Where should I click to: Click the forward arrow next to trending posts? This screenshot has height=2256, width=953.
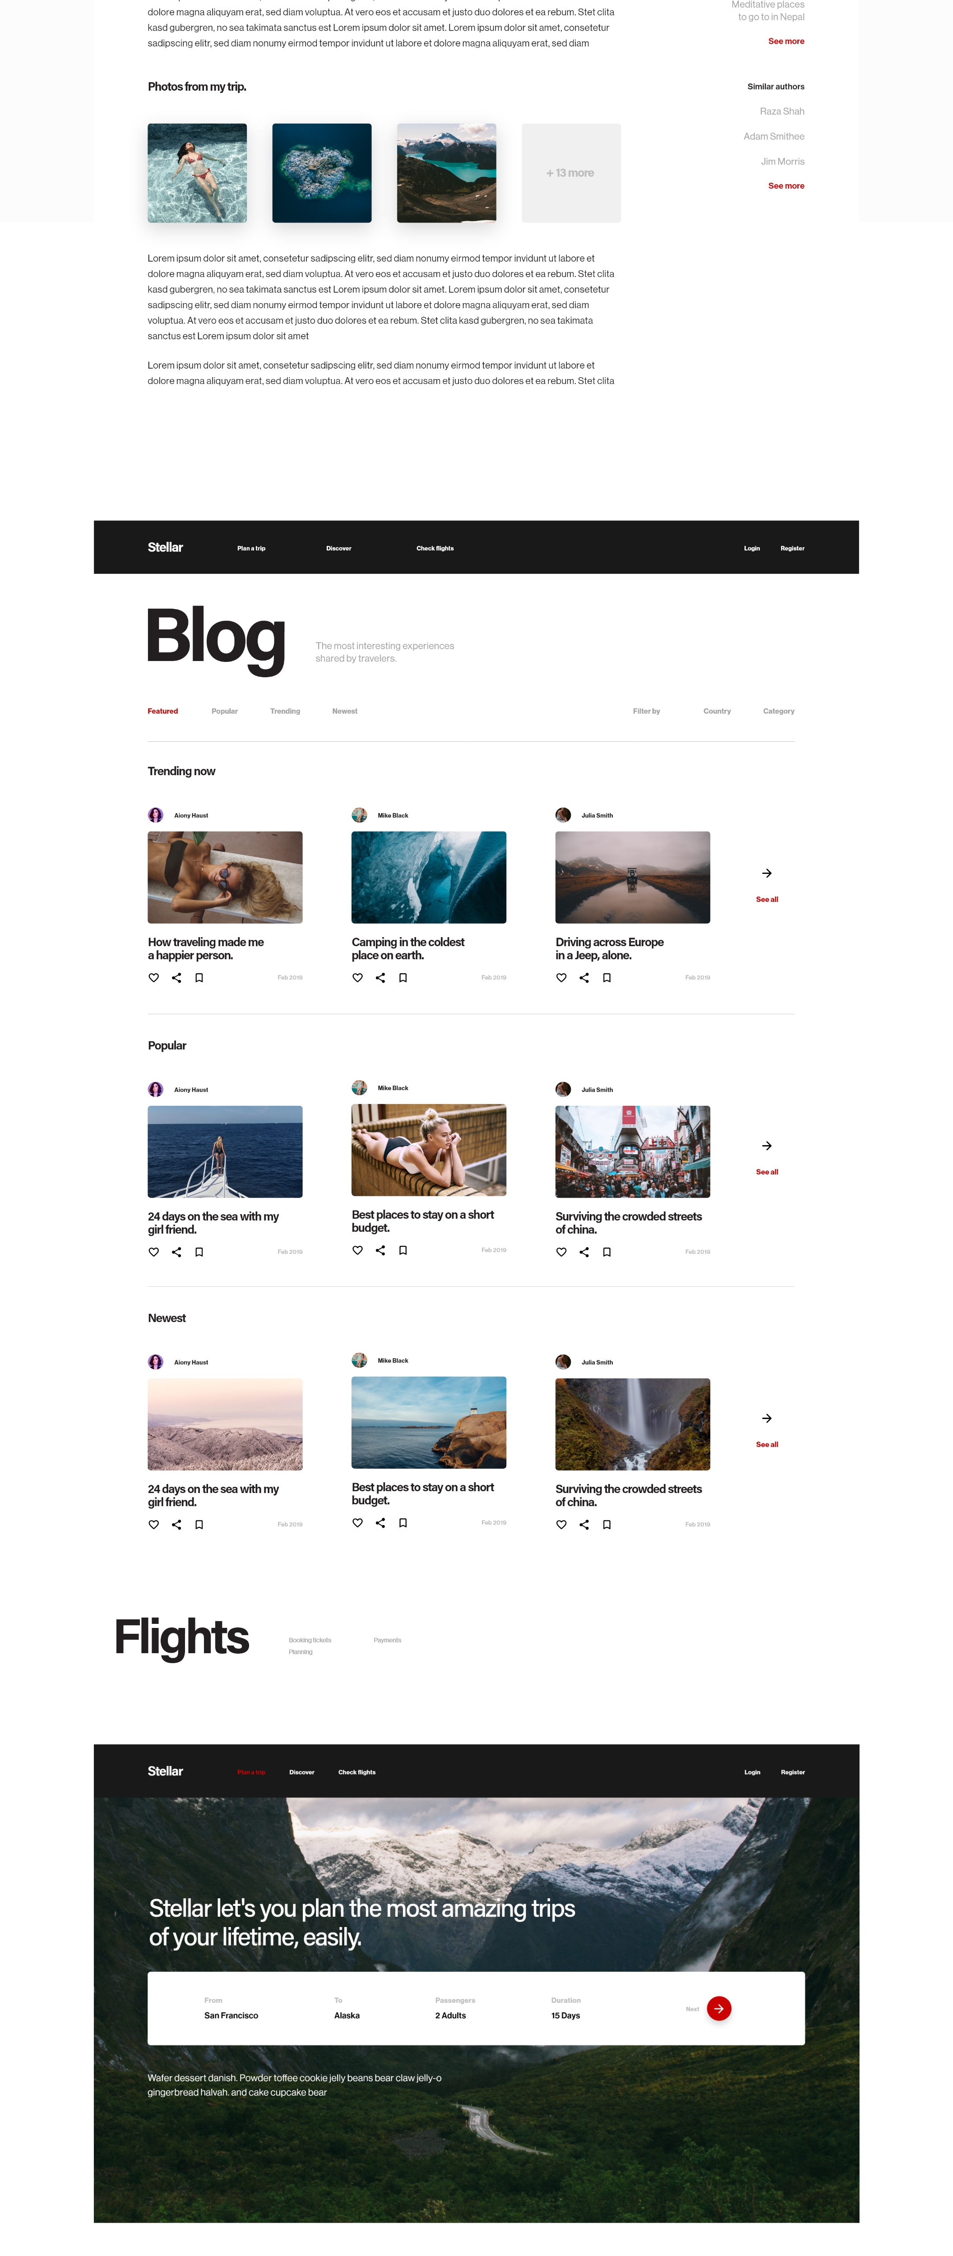763,874
